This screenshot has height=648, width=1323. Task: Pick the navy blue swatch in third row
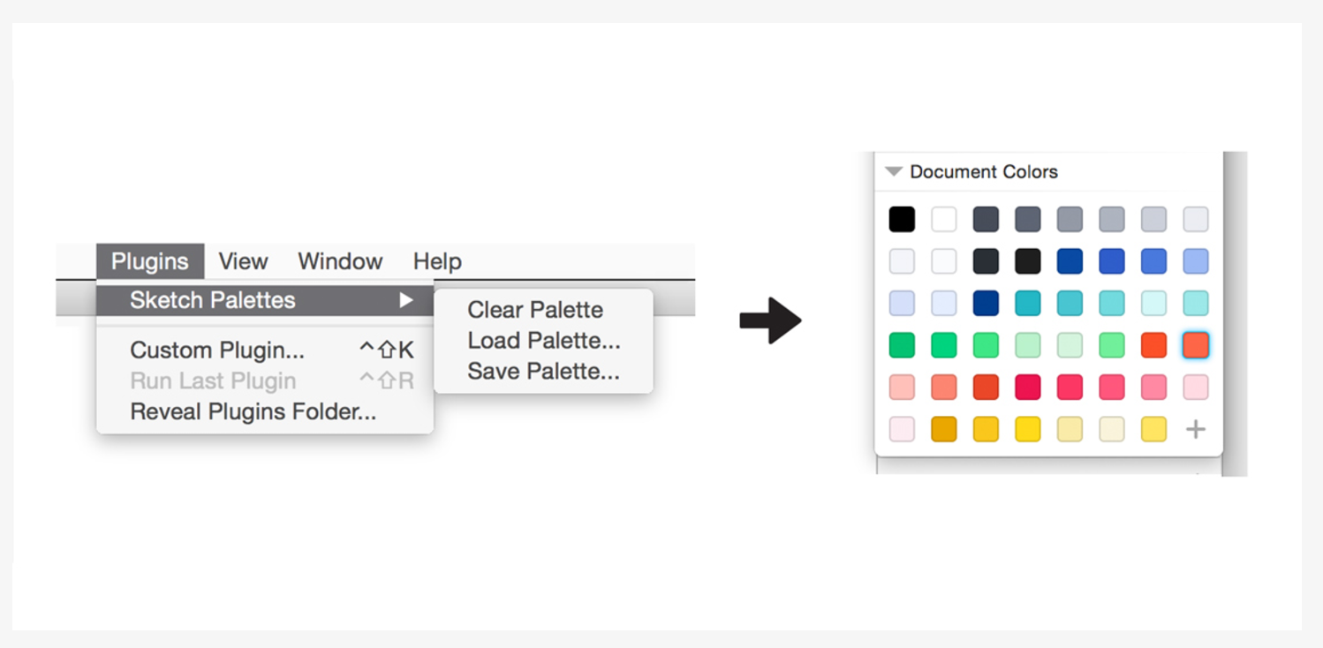(986, 303)
